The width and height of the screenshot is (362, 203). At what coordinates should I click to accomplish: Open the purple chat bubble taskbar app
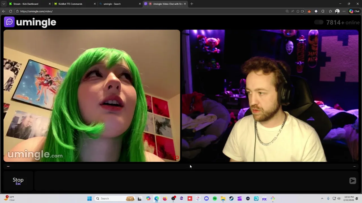[x=182, y=198]
